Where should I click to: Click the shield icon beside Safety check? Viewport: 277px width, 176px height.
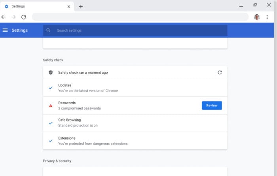point(51,73)
